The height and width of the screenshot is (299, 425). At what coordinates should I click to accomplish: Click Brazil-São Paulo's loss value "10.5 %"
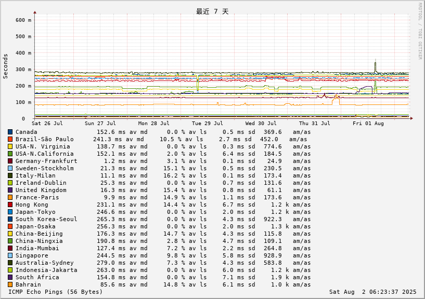click(170, 139)
